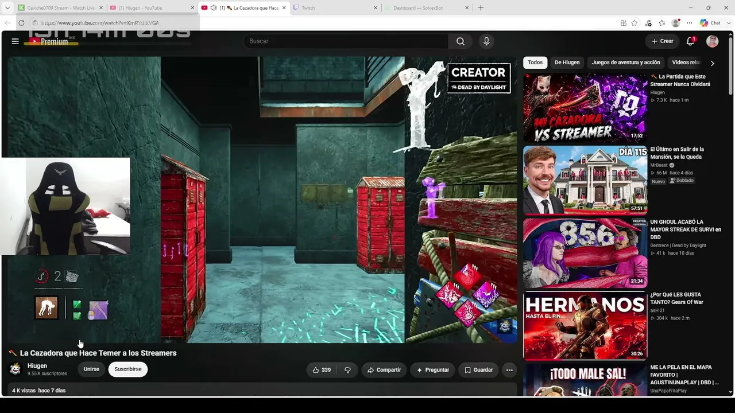Save the video with Guardar
This screenshot has height=413, width=735.
[479, 370]
